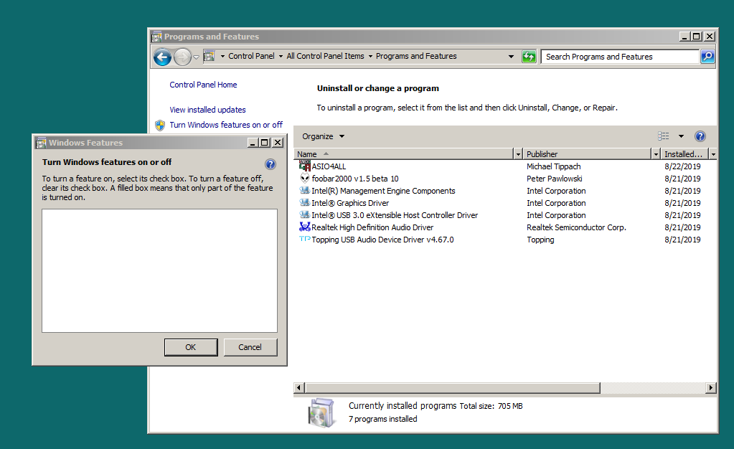Select Intel Graphics Driver entry
The height and width of the screenshot is (449, 734).
point(350,203)
